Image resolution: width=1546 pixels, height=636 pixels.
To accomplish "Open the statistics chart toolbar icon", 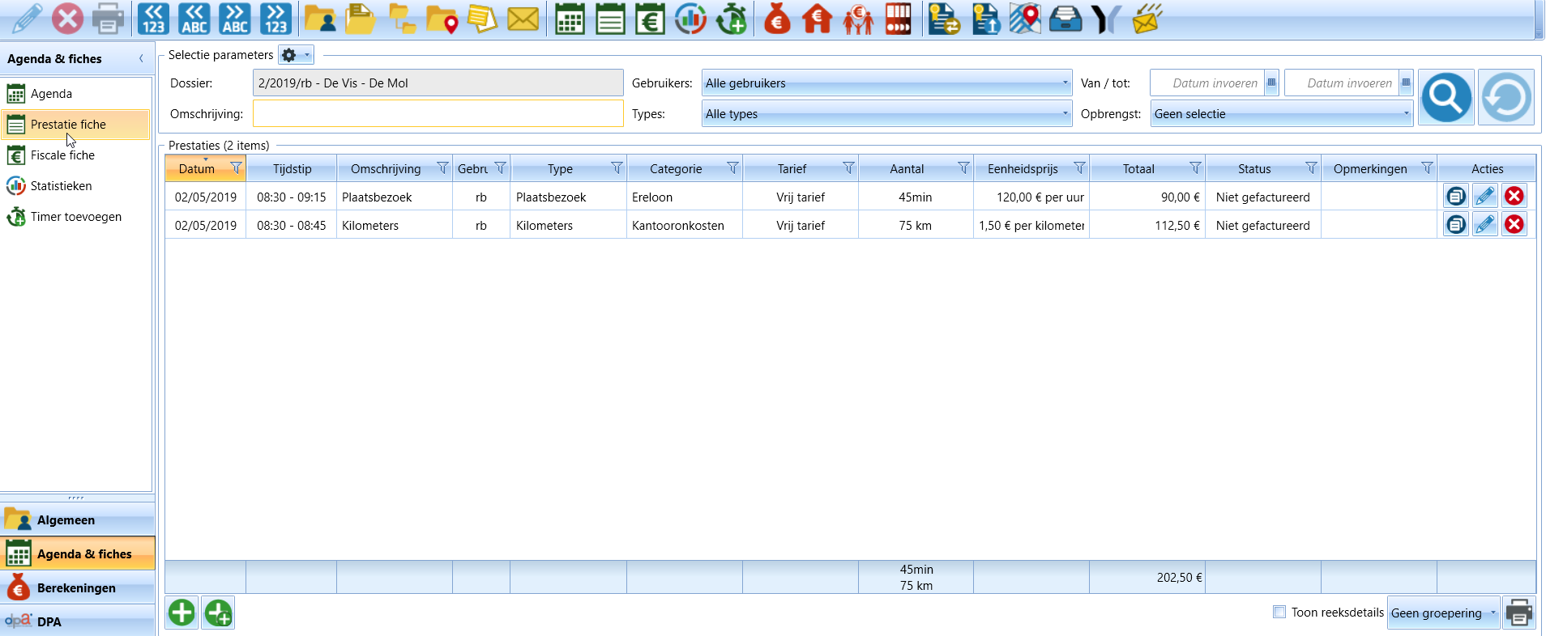I will coord(690,19).
